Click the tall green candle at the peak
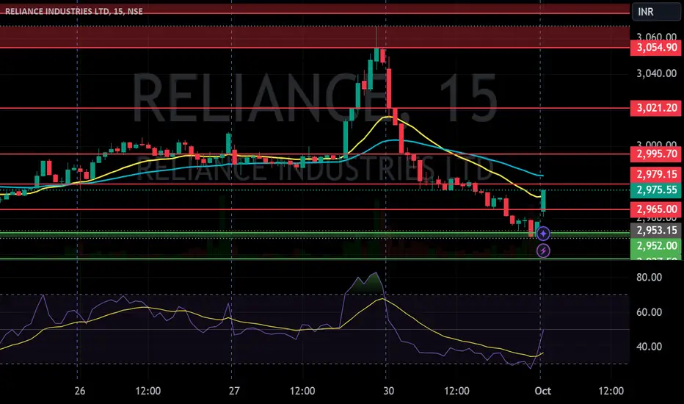684x404 pixels. (376, 55)
